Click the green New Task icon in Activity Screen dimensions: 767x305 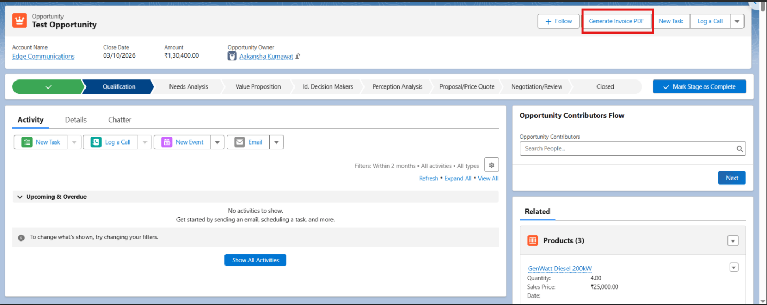(27, 142)
